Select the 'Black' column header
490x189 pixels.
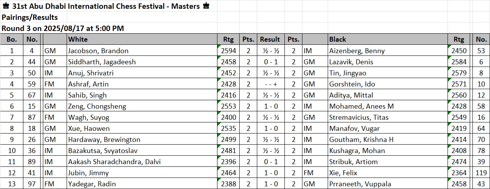click(x=338, y=39)
